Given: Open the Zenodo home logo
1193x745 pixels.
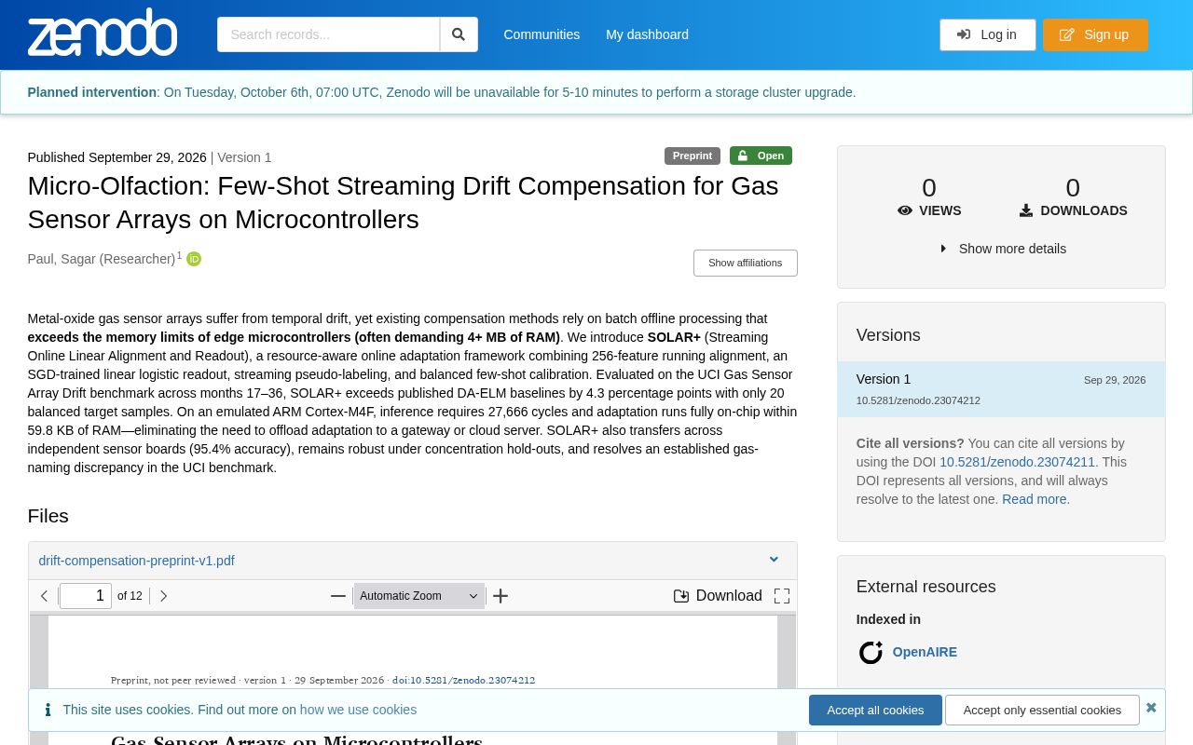Looking at the screenshot, I should (103, 33).
